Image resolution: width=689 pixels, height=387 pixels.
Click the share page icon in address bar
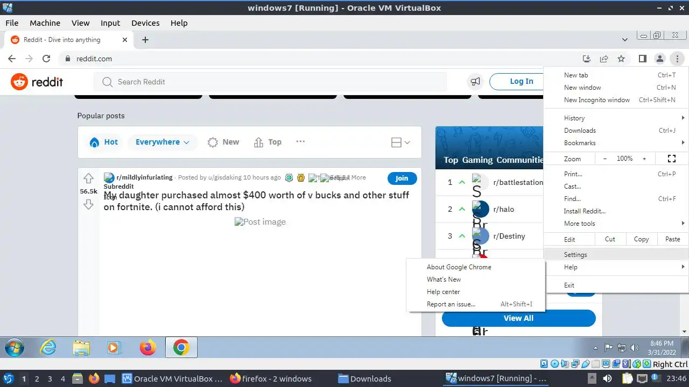click(x=604, y=59)
